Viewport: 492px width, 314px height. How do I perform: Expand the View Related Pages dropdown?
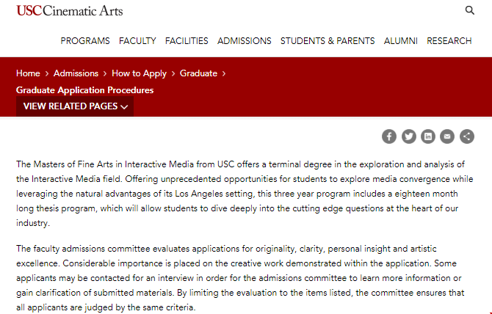tap(75, 106)
